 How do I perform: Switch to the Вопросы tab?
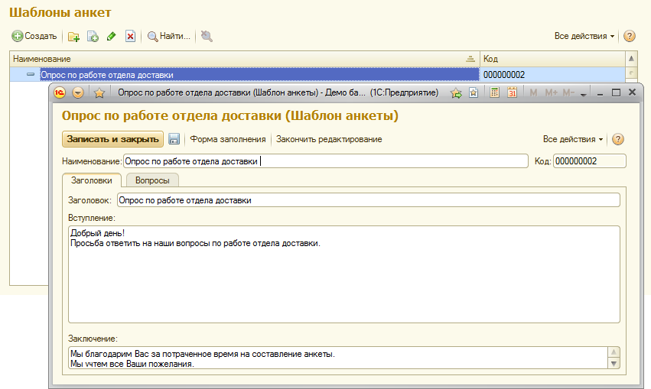click(152, 180)
